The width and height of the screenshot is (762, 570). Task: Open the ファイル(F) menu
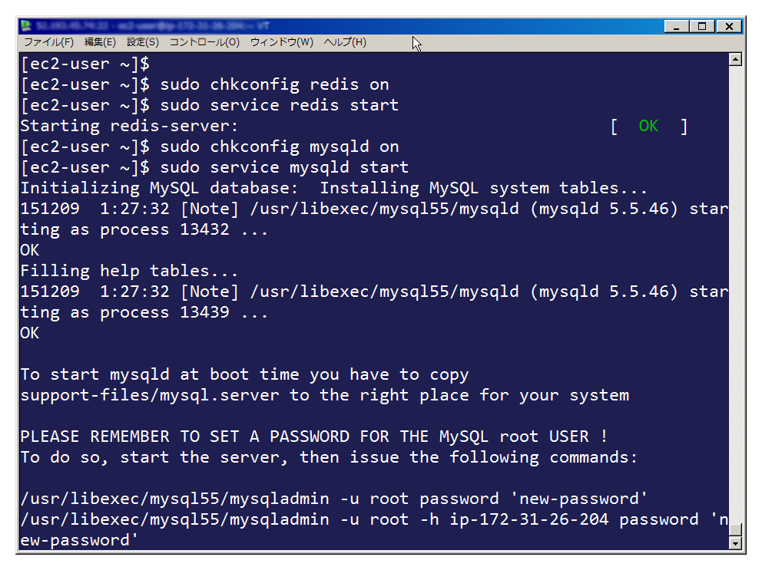[49, 42]
